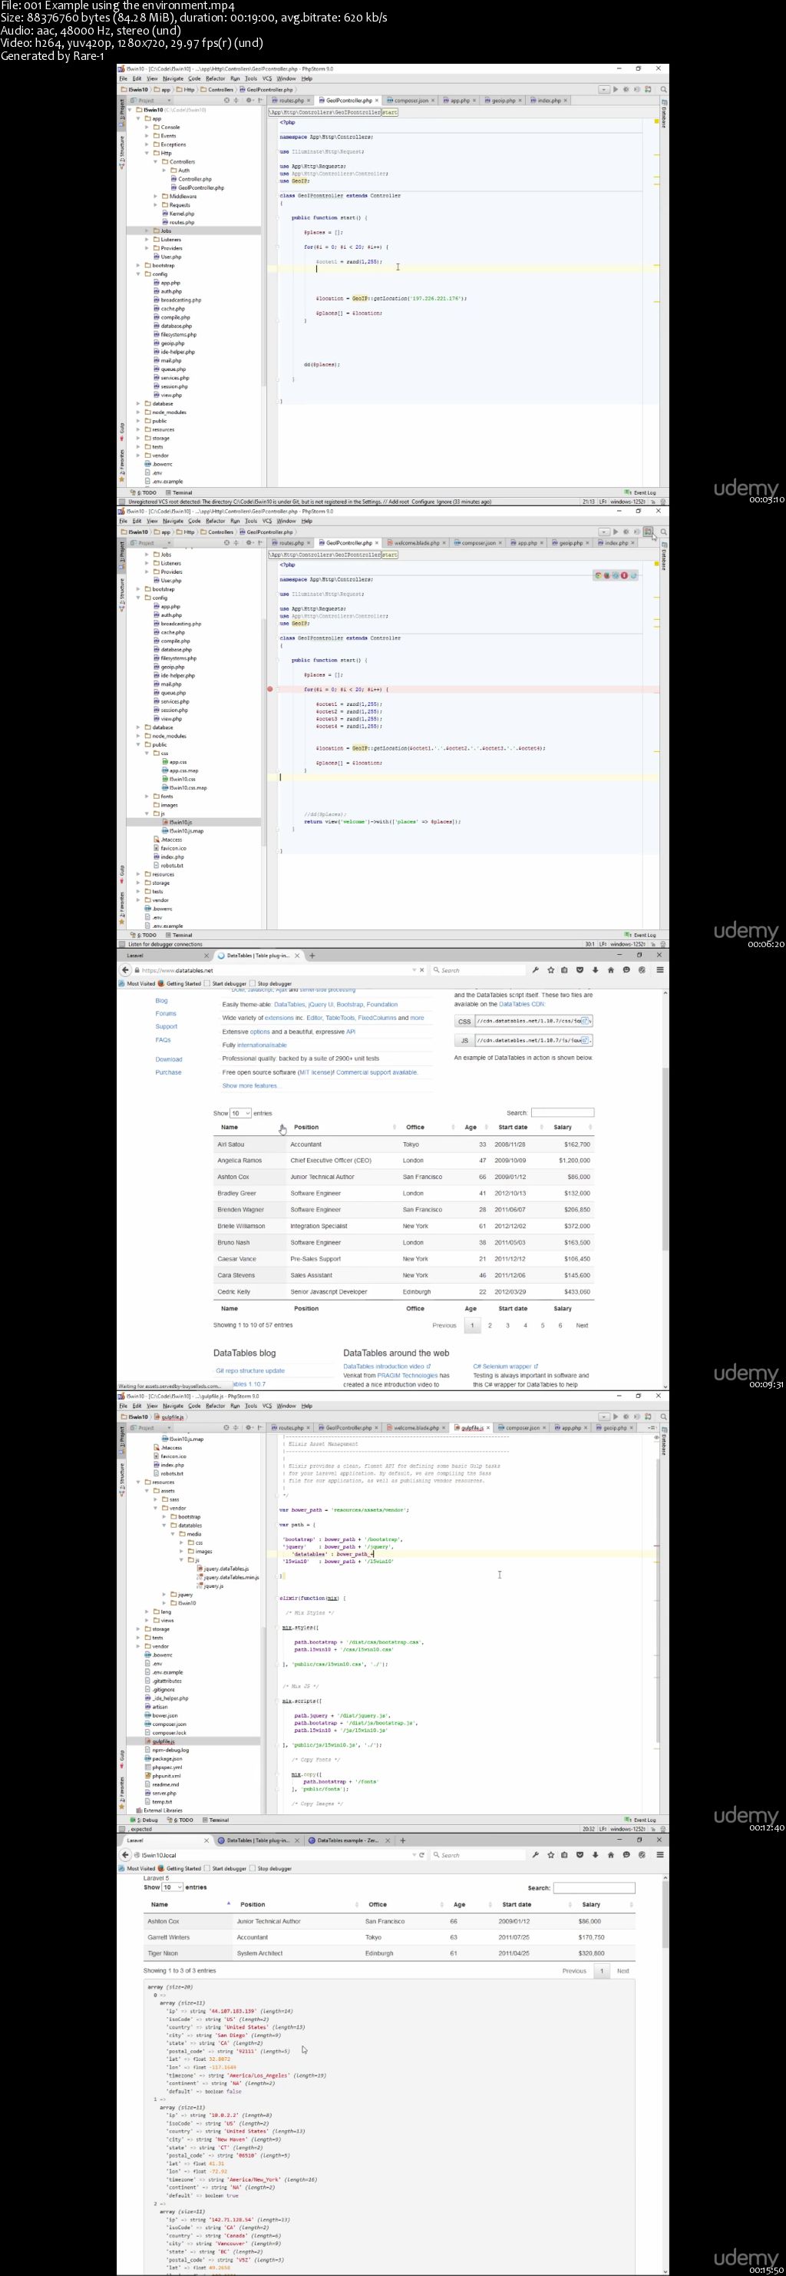Open Show entries dropdown on datatables.net page
This screenshot has height=2276, width=786.
pos(241,1113)
